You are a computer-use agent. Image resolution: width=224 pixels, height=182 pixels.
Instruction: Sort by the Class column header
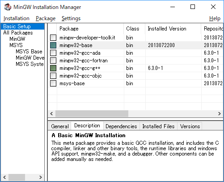[x=134, y=29]
